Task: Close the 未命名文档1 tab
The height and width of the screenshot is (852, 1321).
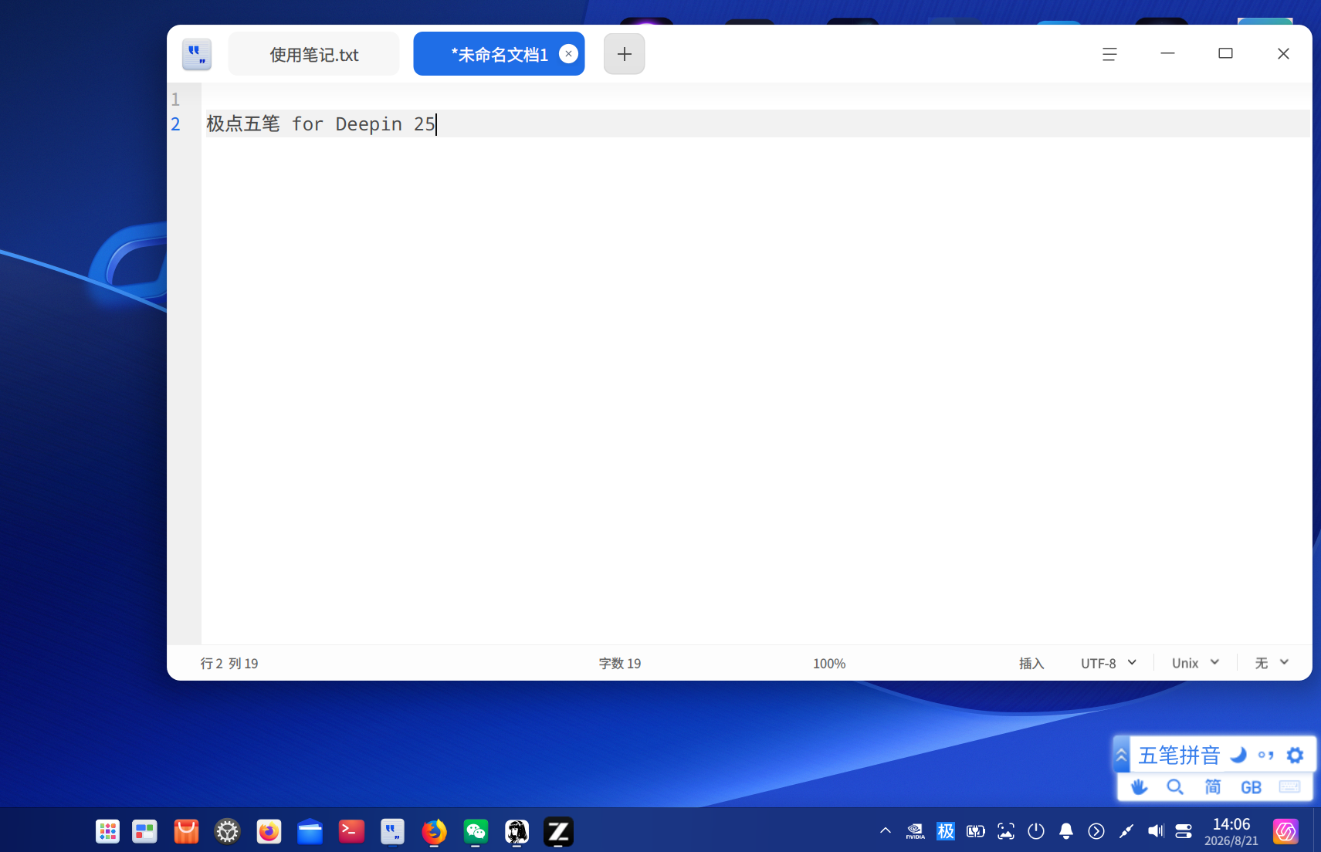Action: (568, 53)
